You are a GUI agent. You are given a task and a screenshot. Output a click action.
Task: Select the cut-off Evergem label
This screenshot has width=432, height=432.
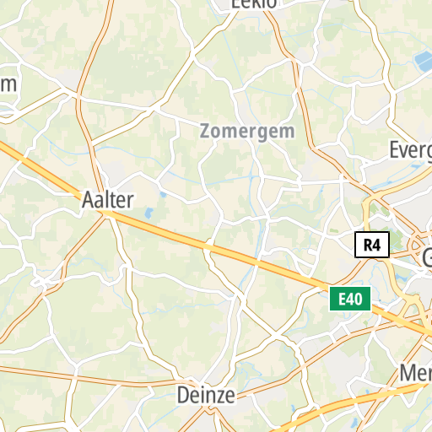coord(411,150)
